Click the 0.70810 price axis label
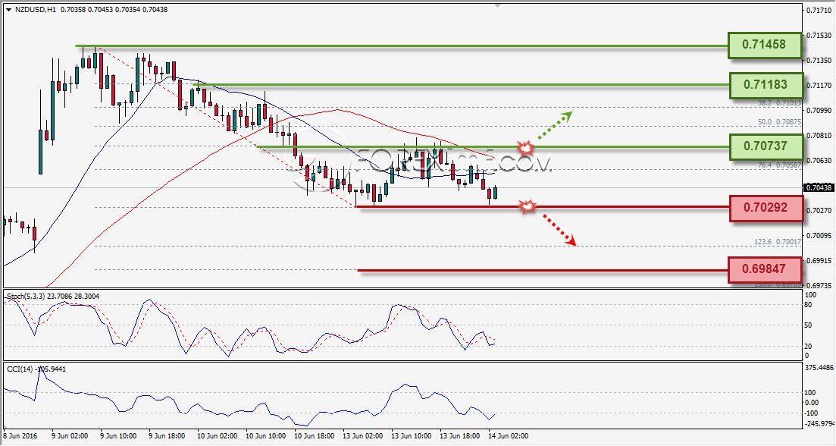 [x=819, y=136]
